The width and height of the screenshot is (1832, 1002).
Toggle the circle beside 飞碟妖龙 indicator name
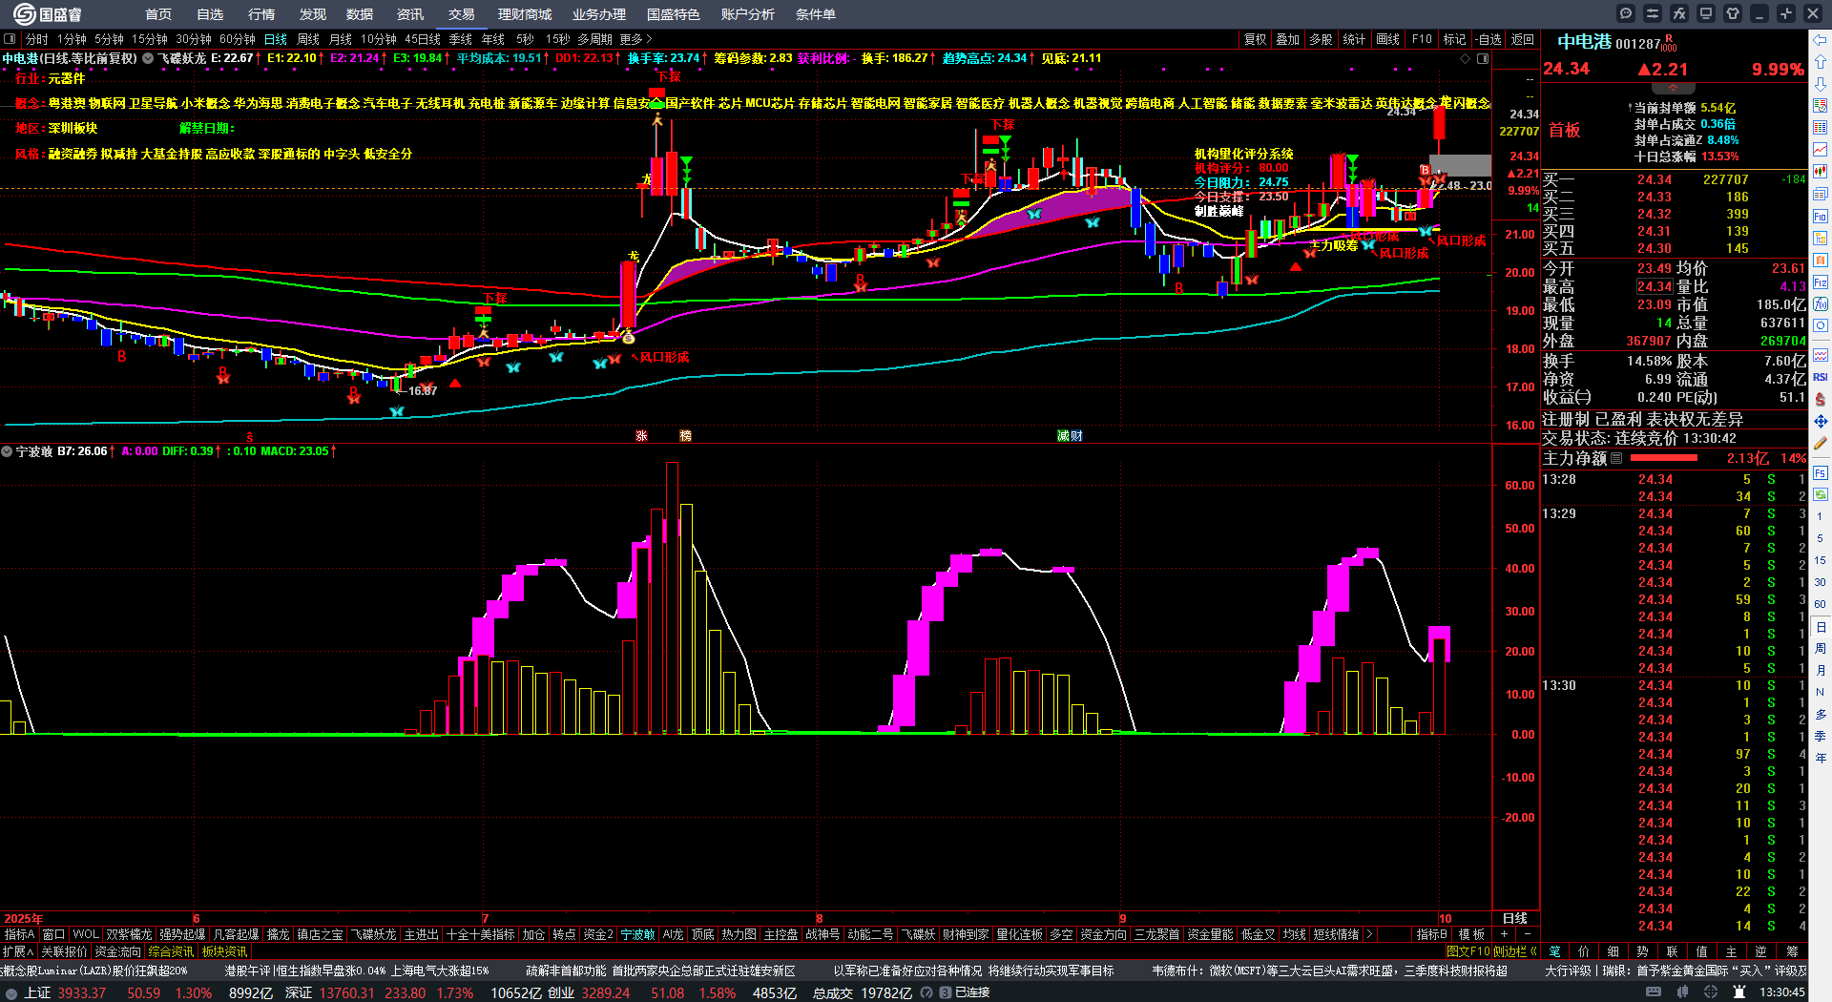(x=148, y=58)
